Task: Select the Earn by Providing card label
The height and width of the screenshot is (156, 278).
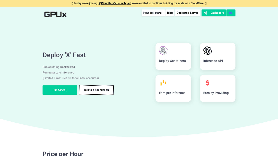Action: point(216,93)
